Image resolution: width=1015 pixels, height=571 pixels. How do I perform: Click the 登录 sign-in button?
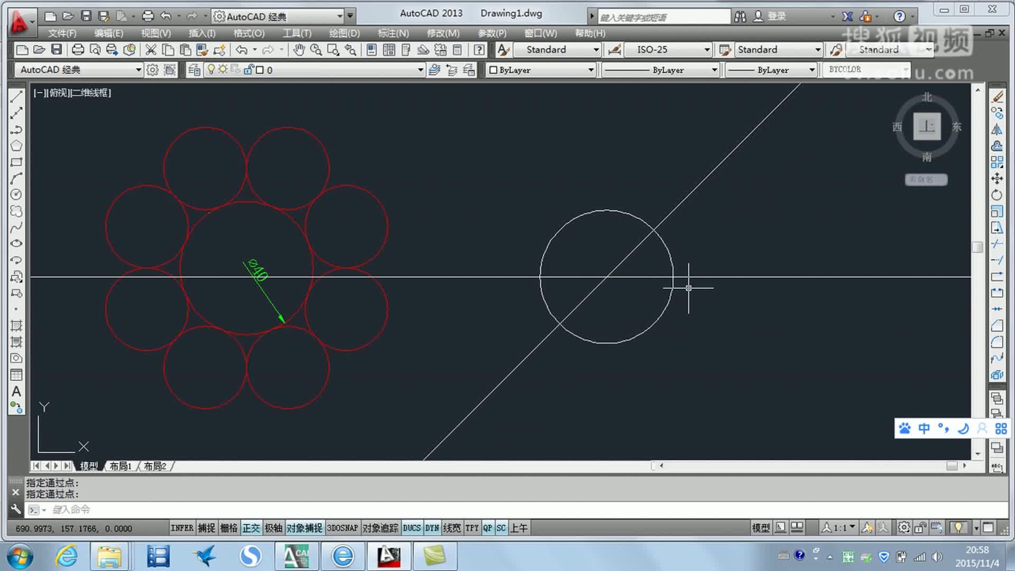coord(776,16)
